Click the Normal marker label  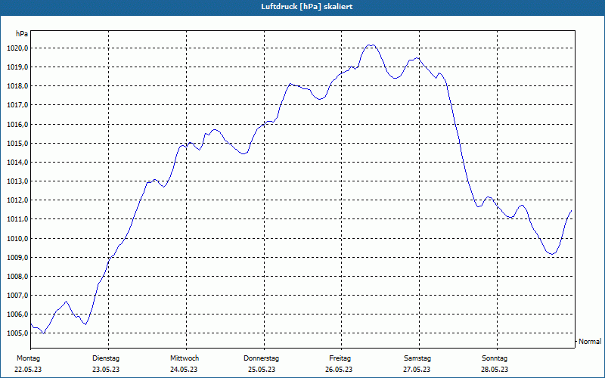click(590, 342)
